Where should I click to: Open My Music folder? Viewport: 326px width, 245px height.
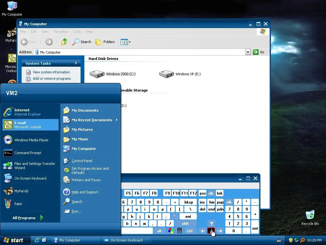91,139
